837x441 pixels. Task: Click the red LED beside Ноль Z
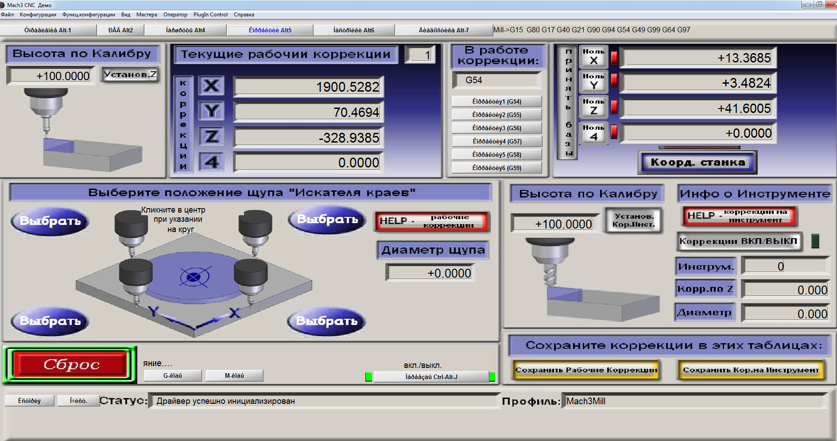(614, 107)
